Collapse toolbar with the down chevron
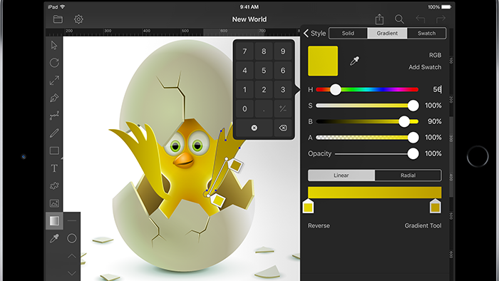This screenshot has width=499, height=281. coord(72,273)
